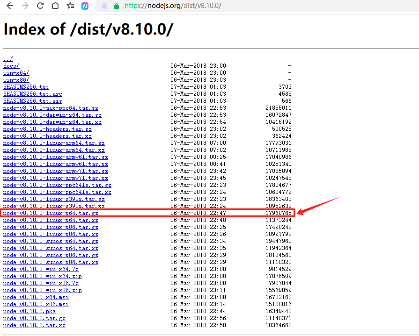Viewport: 419px width, 336px height.
Task: Download node-v8.10.0-headers.tar.gz
Action: click(47, 129)
